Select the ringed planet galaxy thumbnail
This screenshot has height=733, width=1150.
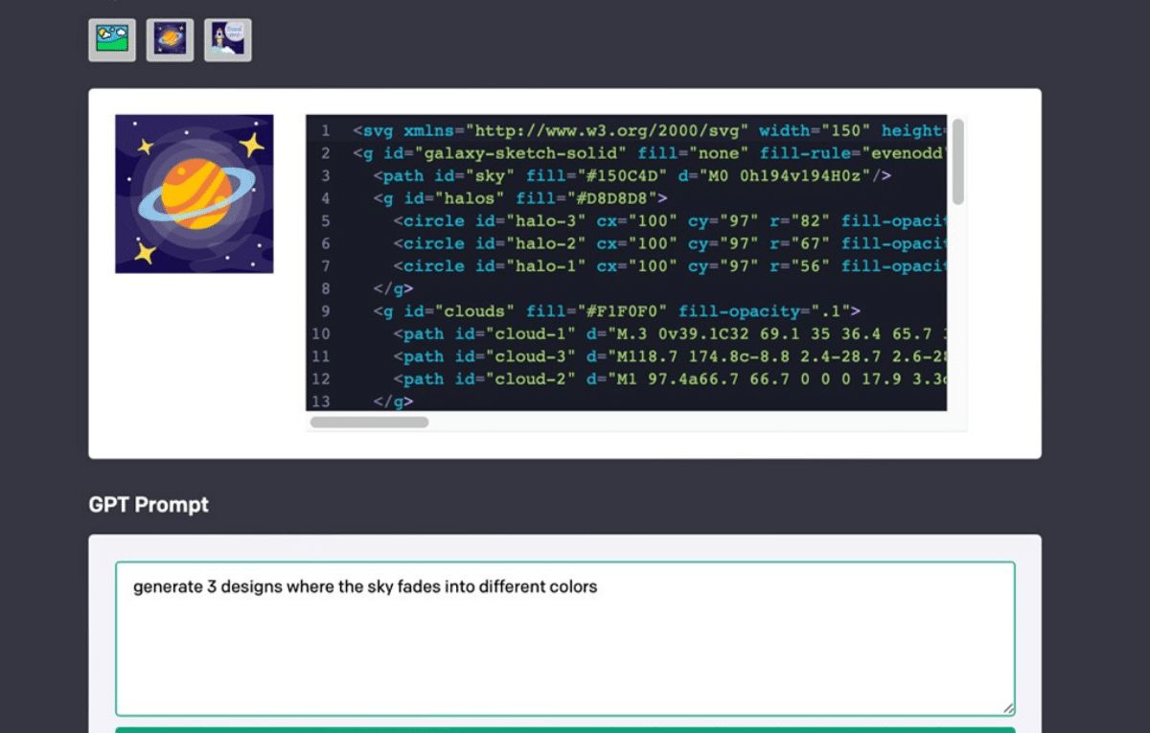point(170,40)
